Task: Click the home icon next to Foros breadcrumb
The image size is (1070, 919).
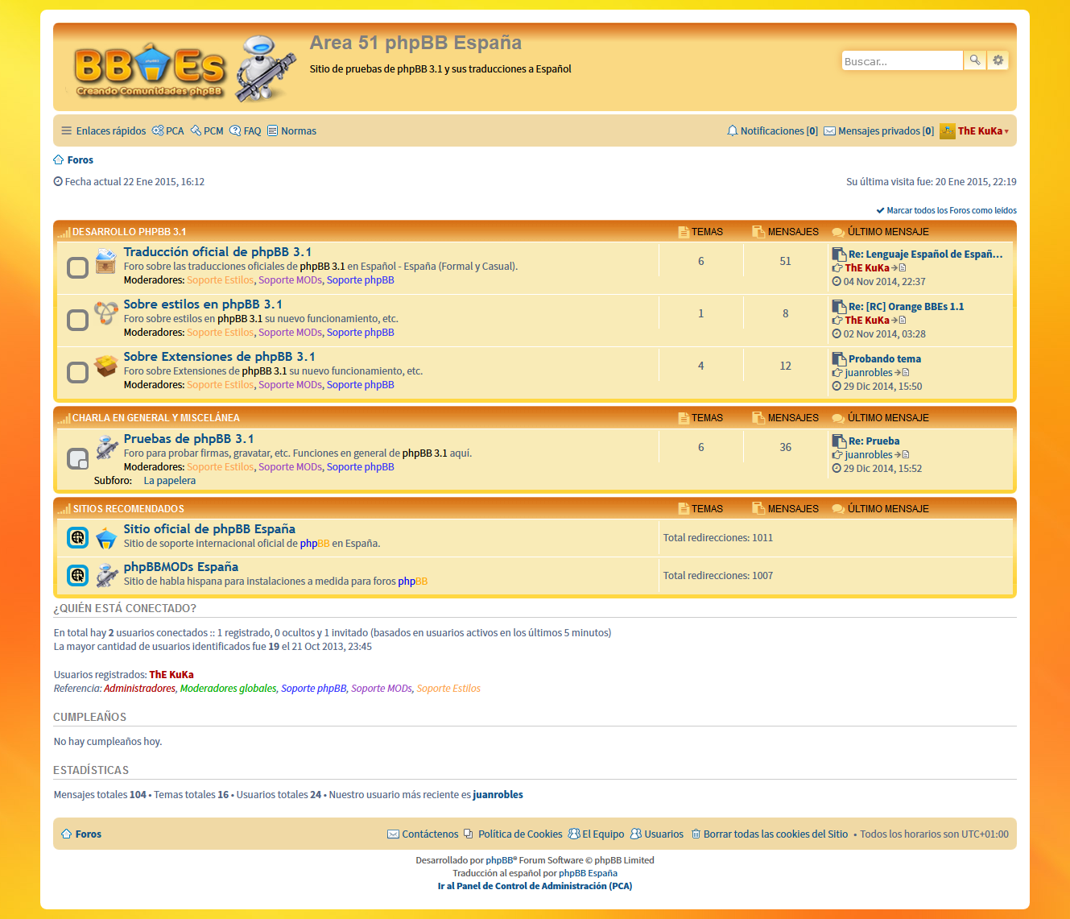Action: [x=57, y=159]
